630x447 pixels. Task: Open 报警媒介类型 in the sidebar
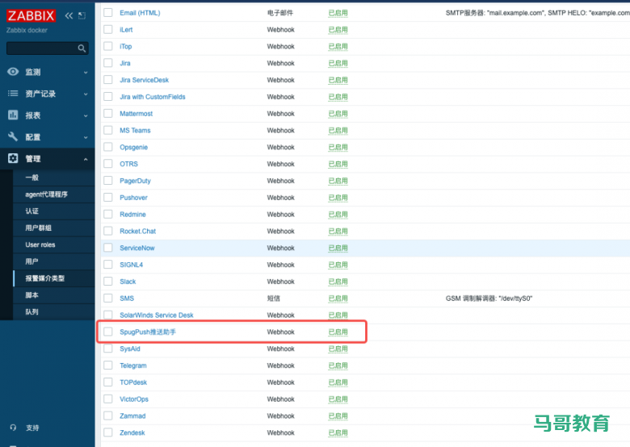point(44,278)
